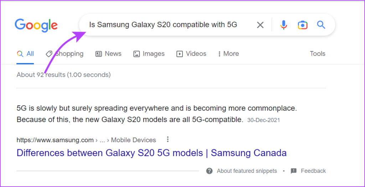The image size is (365, 187).
Task: Switch to the Images tab
Action: coord(149,54)
